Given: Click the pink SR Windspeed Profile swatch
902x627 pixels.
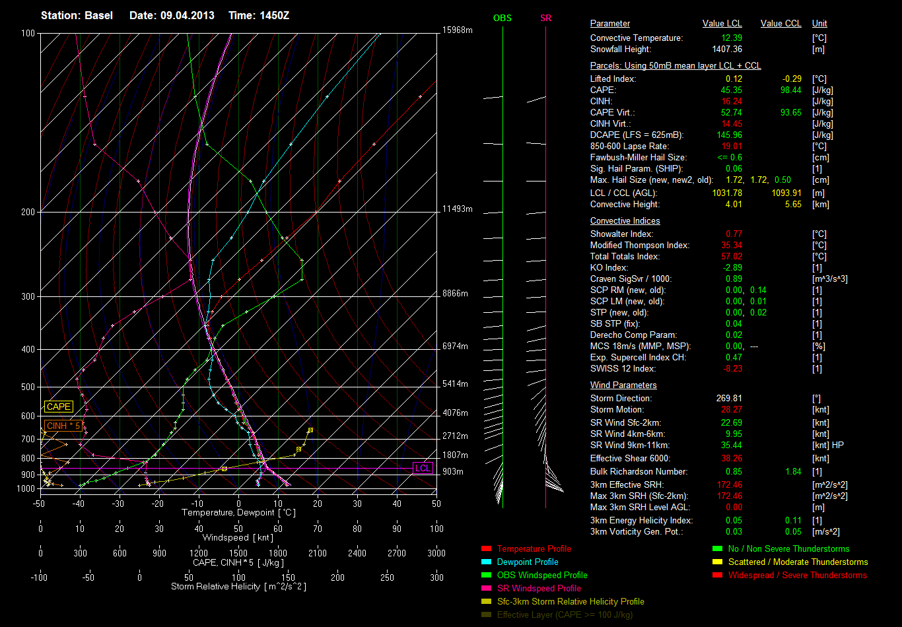Looking at the screenshot, I should 486,589.
